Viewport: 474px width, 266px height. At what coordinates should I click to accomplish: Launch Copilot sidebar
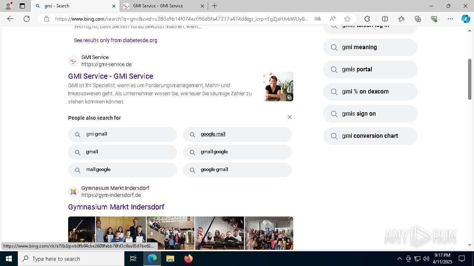point(465,19)
